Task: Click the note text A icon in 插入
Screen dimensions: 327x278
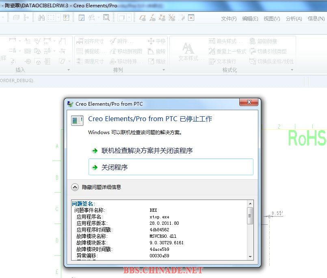Action: 27,41
